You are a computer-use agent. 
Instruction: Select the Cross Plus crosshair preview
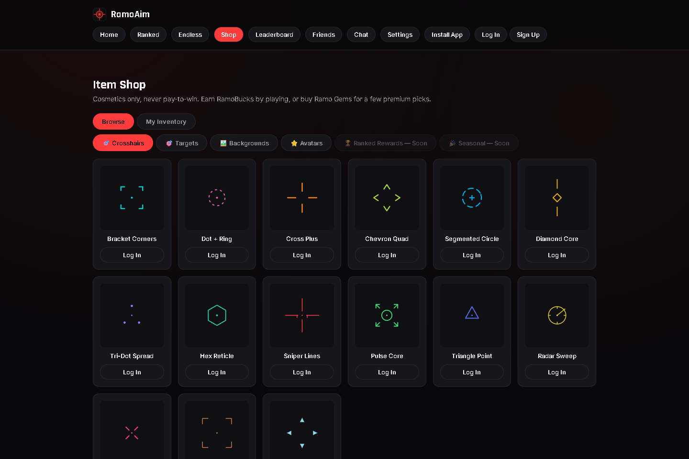[x=302, y=198]
